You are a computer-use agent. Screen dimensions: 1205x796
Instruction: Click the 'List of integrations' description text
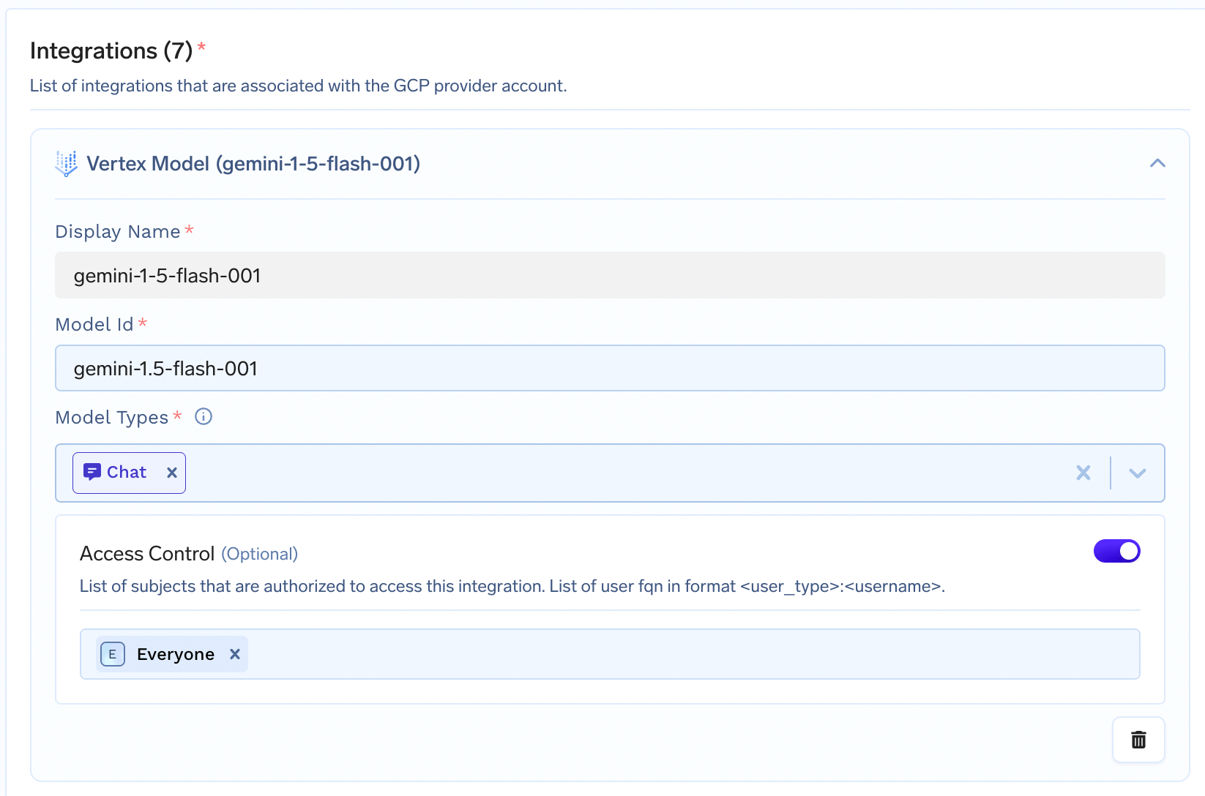coord(298,86)
